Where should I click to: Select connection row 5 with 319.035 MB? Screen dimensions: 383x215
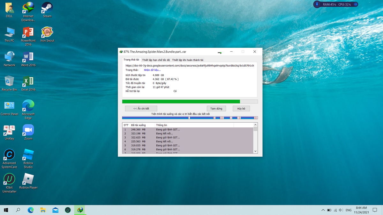coord(188,145)
